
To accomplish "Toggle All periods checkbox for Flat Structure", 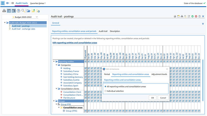I will (86, 98).
